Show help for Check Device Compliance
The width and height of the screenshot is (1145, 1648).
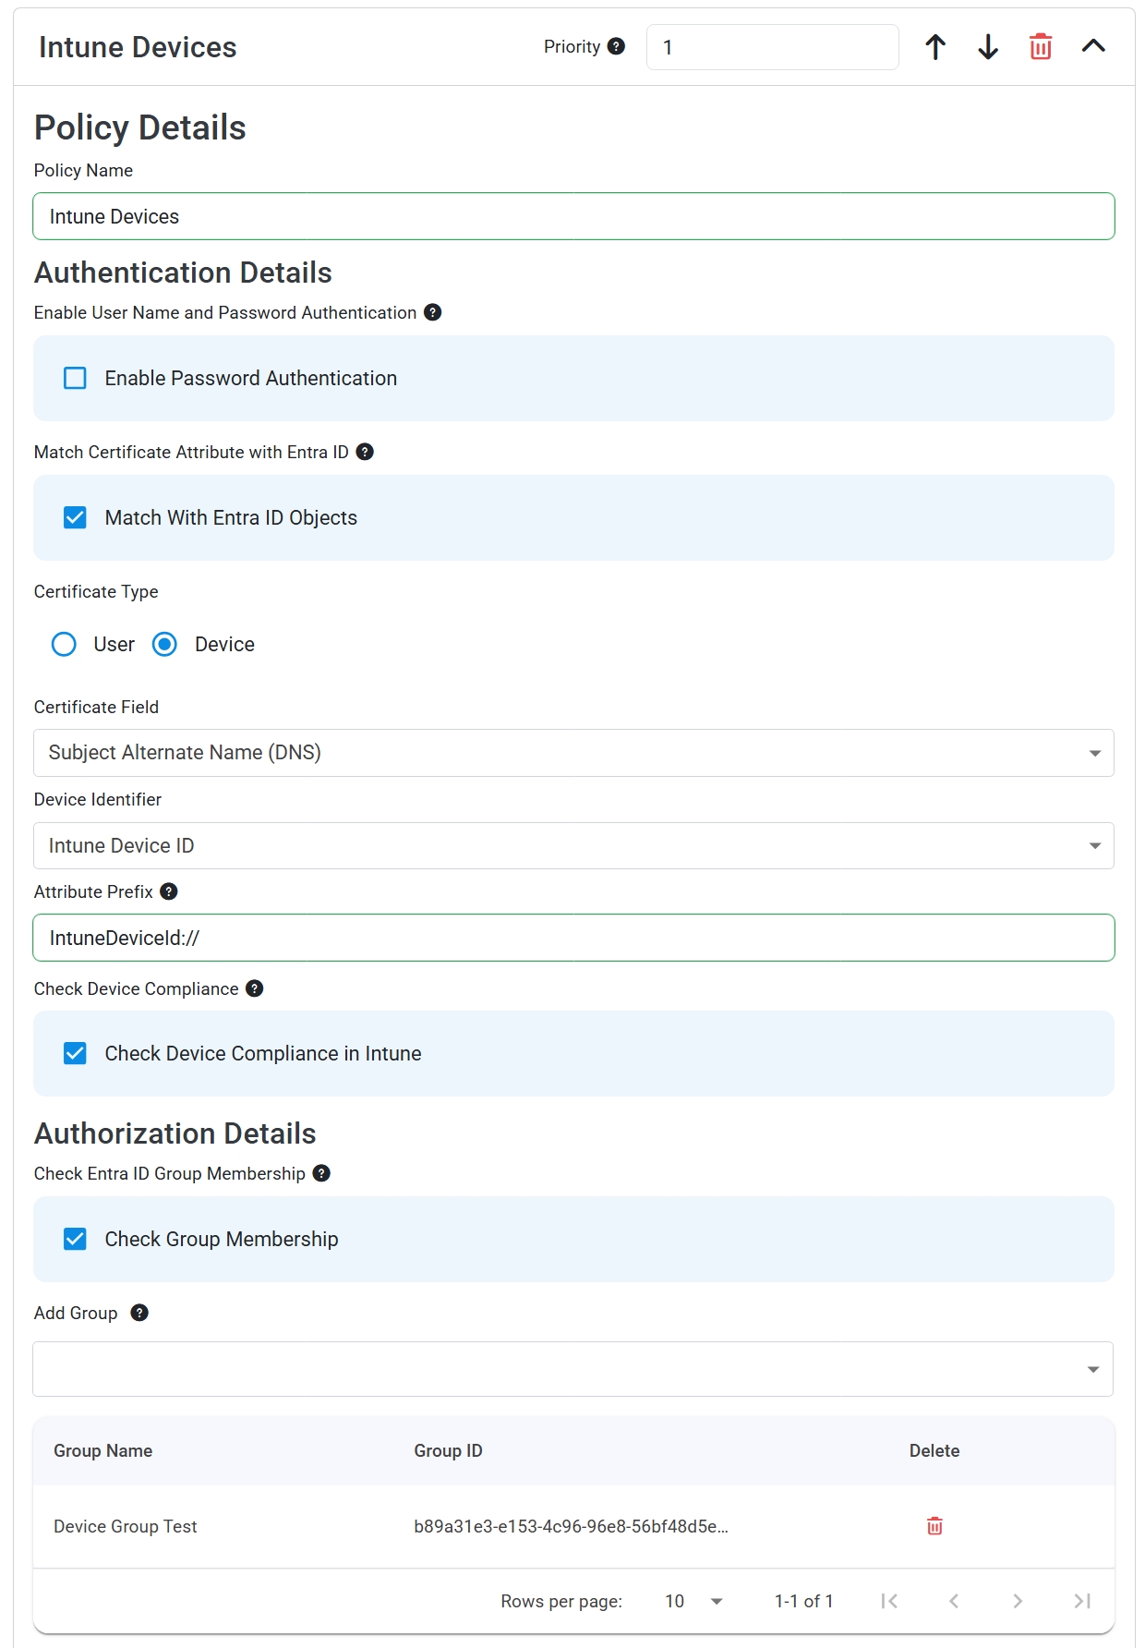tap(255, 988)
